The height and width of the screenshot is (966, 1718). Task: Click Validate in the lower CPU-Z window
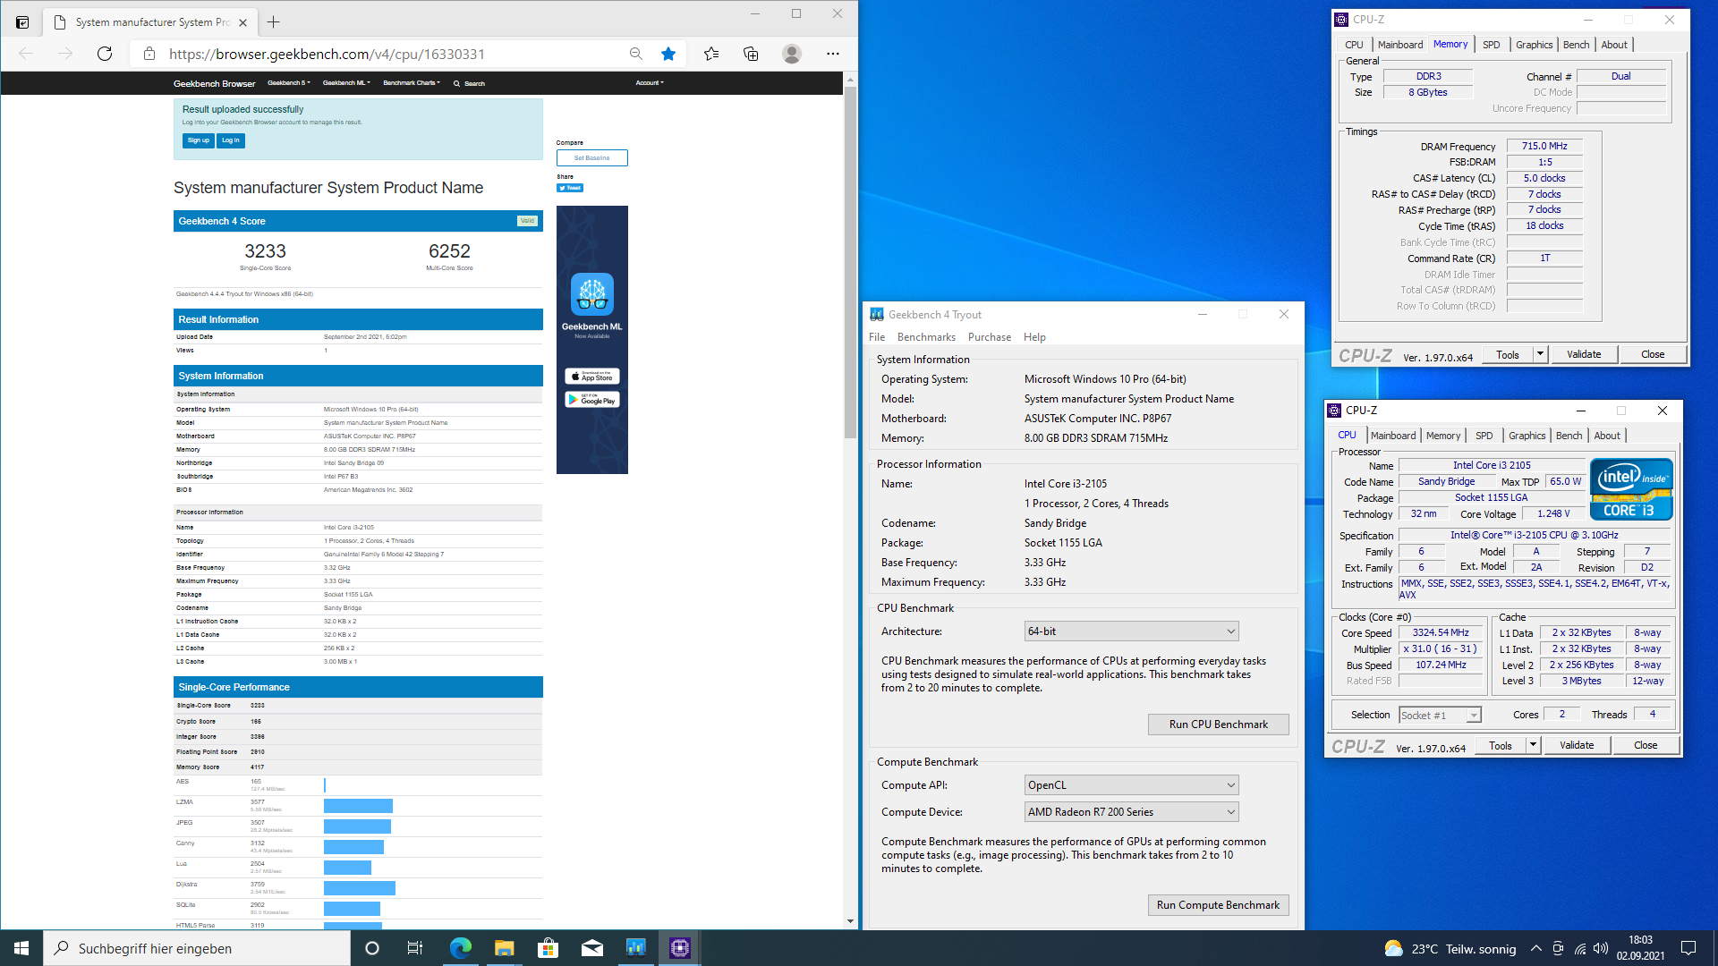tap(1577, 745)
